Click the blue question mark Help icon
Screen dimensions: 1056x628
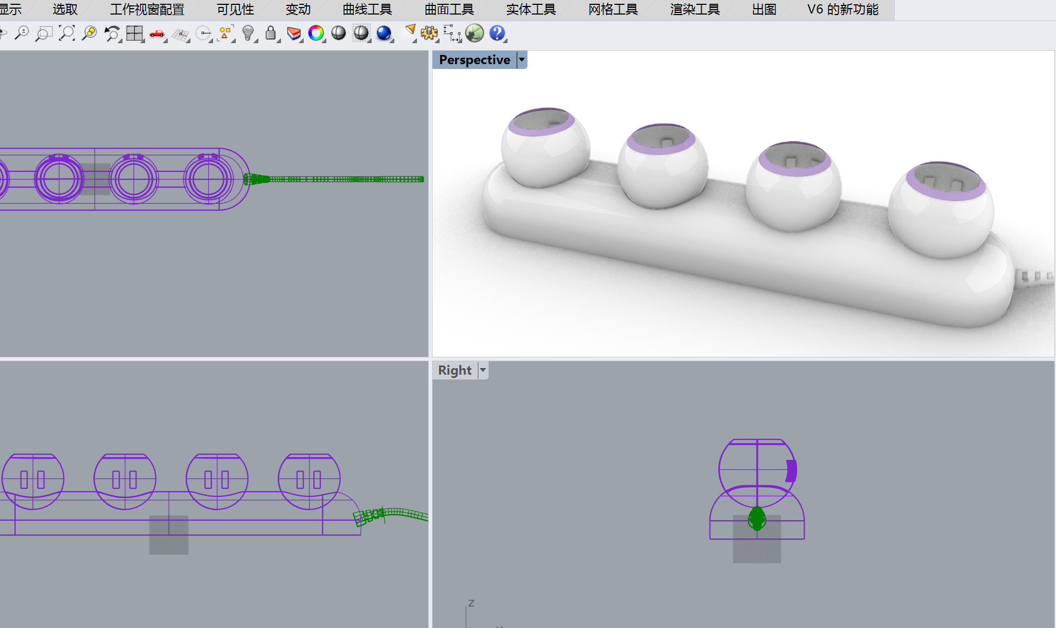point(497,33)
